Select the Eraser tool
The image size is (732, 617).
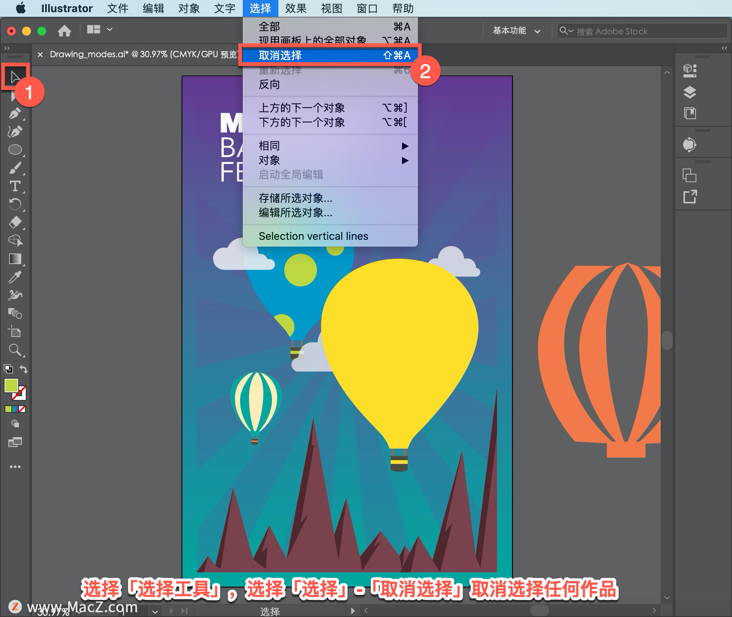[x=14, y=222]
